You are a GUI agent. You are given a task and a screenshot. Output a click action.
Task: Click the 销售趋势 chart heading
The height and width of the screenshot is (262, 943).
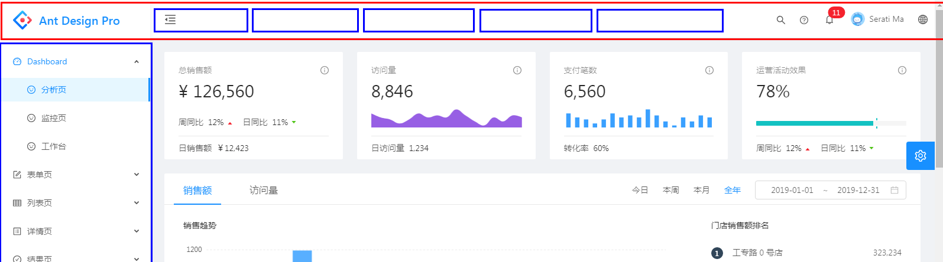pos(200,225)
